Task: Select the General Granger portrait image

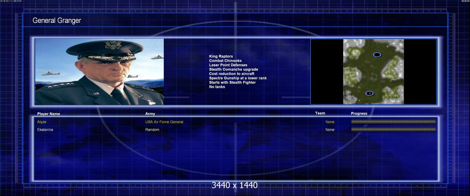Action: 99,72
